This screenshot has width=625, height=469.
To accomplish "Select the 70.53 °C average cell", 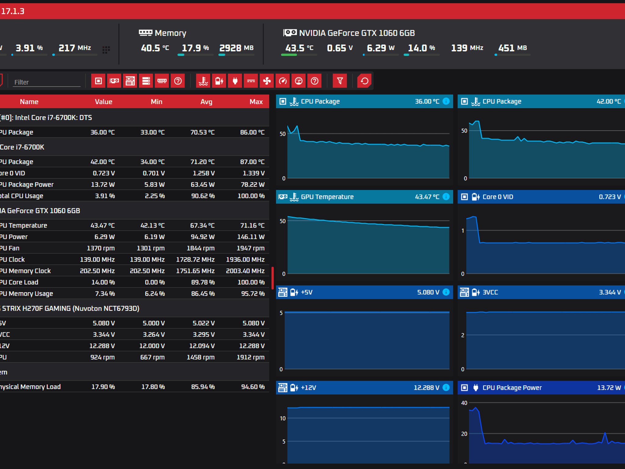I will [202, 132].
